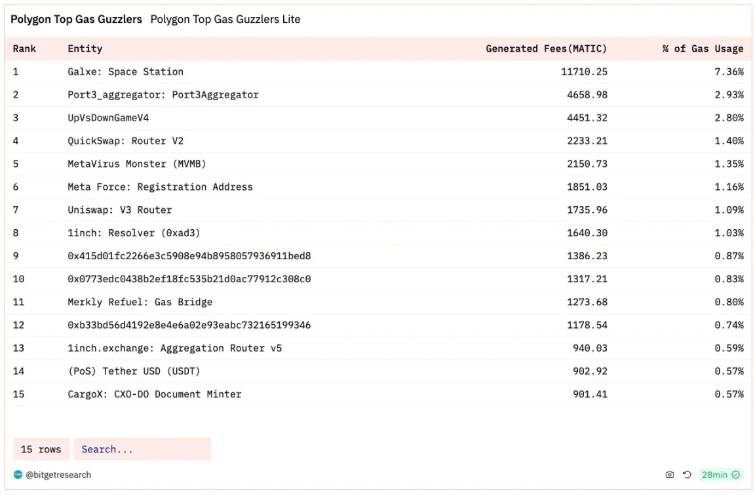Viewport: 755px width, 495px height.
Task: Select CargoX: CXO-DO Document Minter row
Action: point(154,394)
